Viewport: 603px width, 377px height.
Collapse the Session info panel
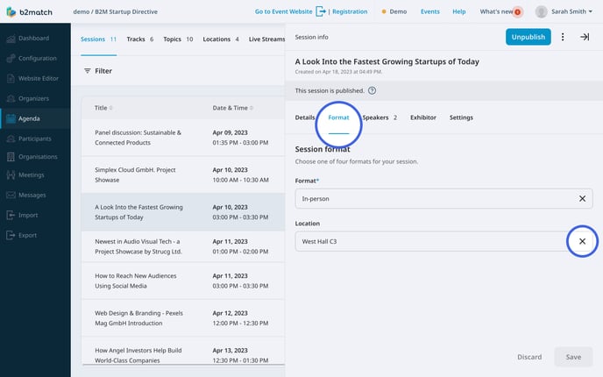coord(585,37)
